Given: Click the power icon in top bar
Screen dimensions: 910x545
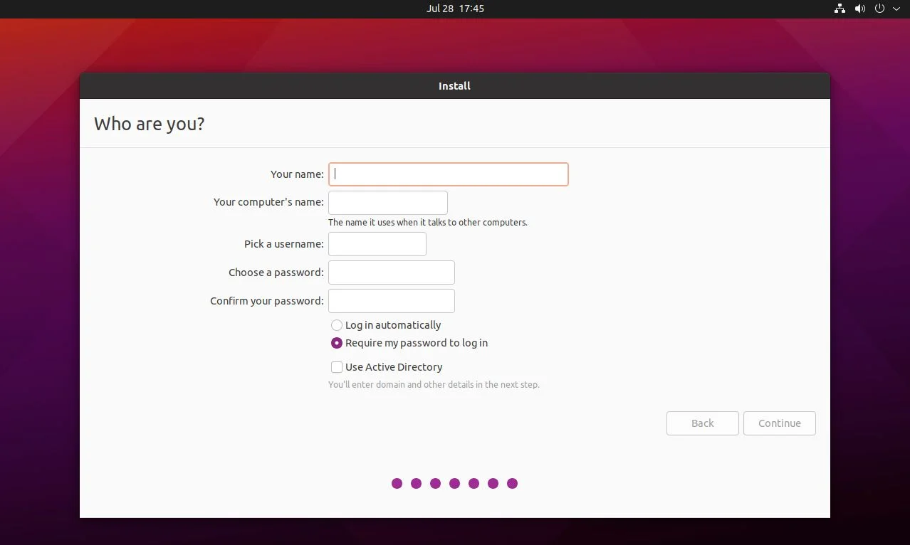Looking at the screenshot, I should (879, 9).
